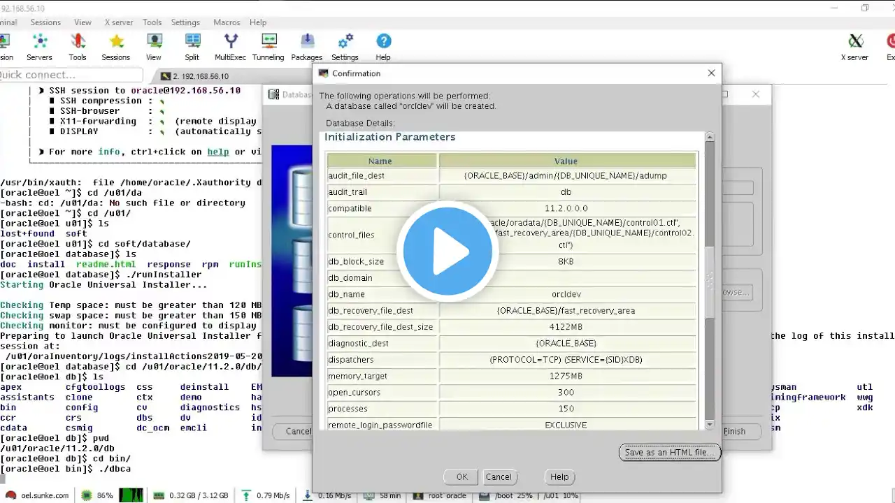Click Save as an HTML file button
This screenshot has width=895, height=503.
pyautogui.click(x=669, y=453)
